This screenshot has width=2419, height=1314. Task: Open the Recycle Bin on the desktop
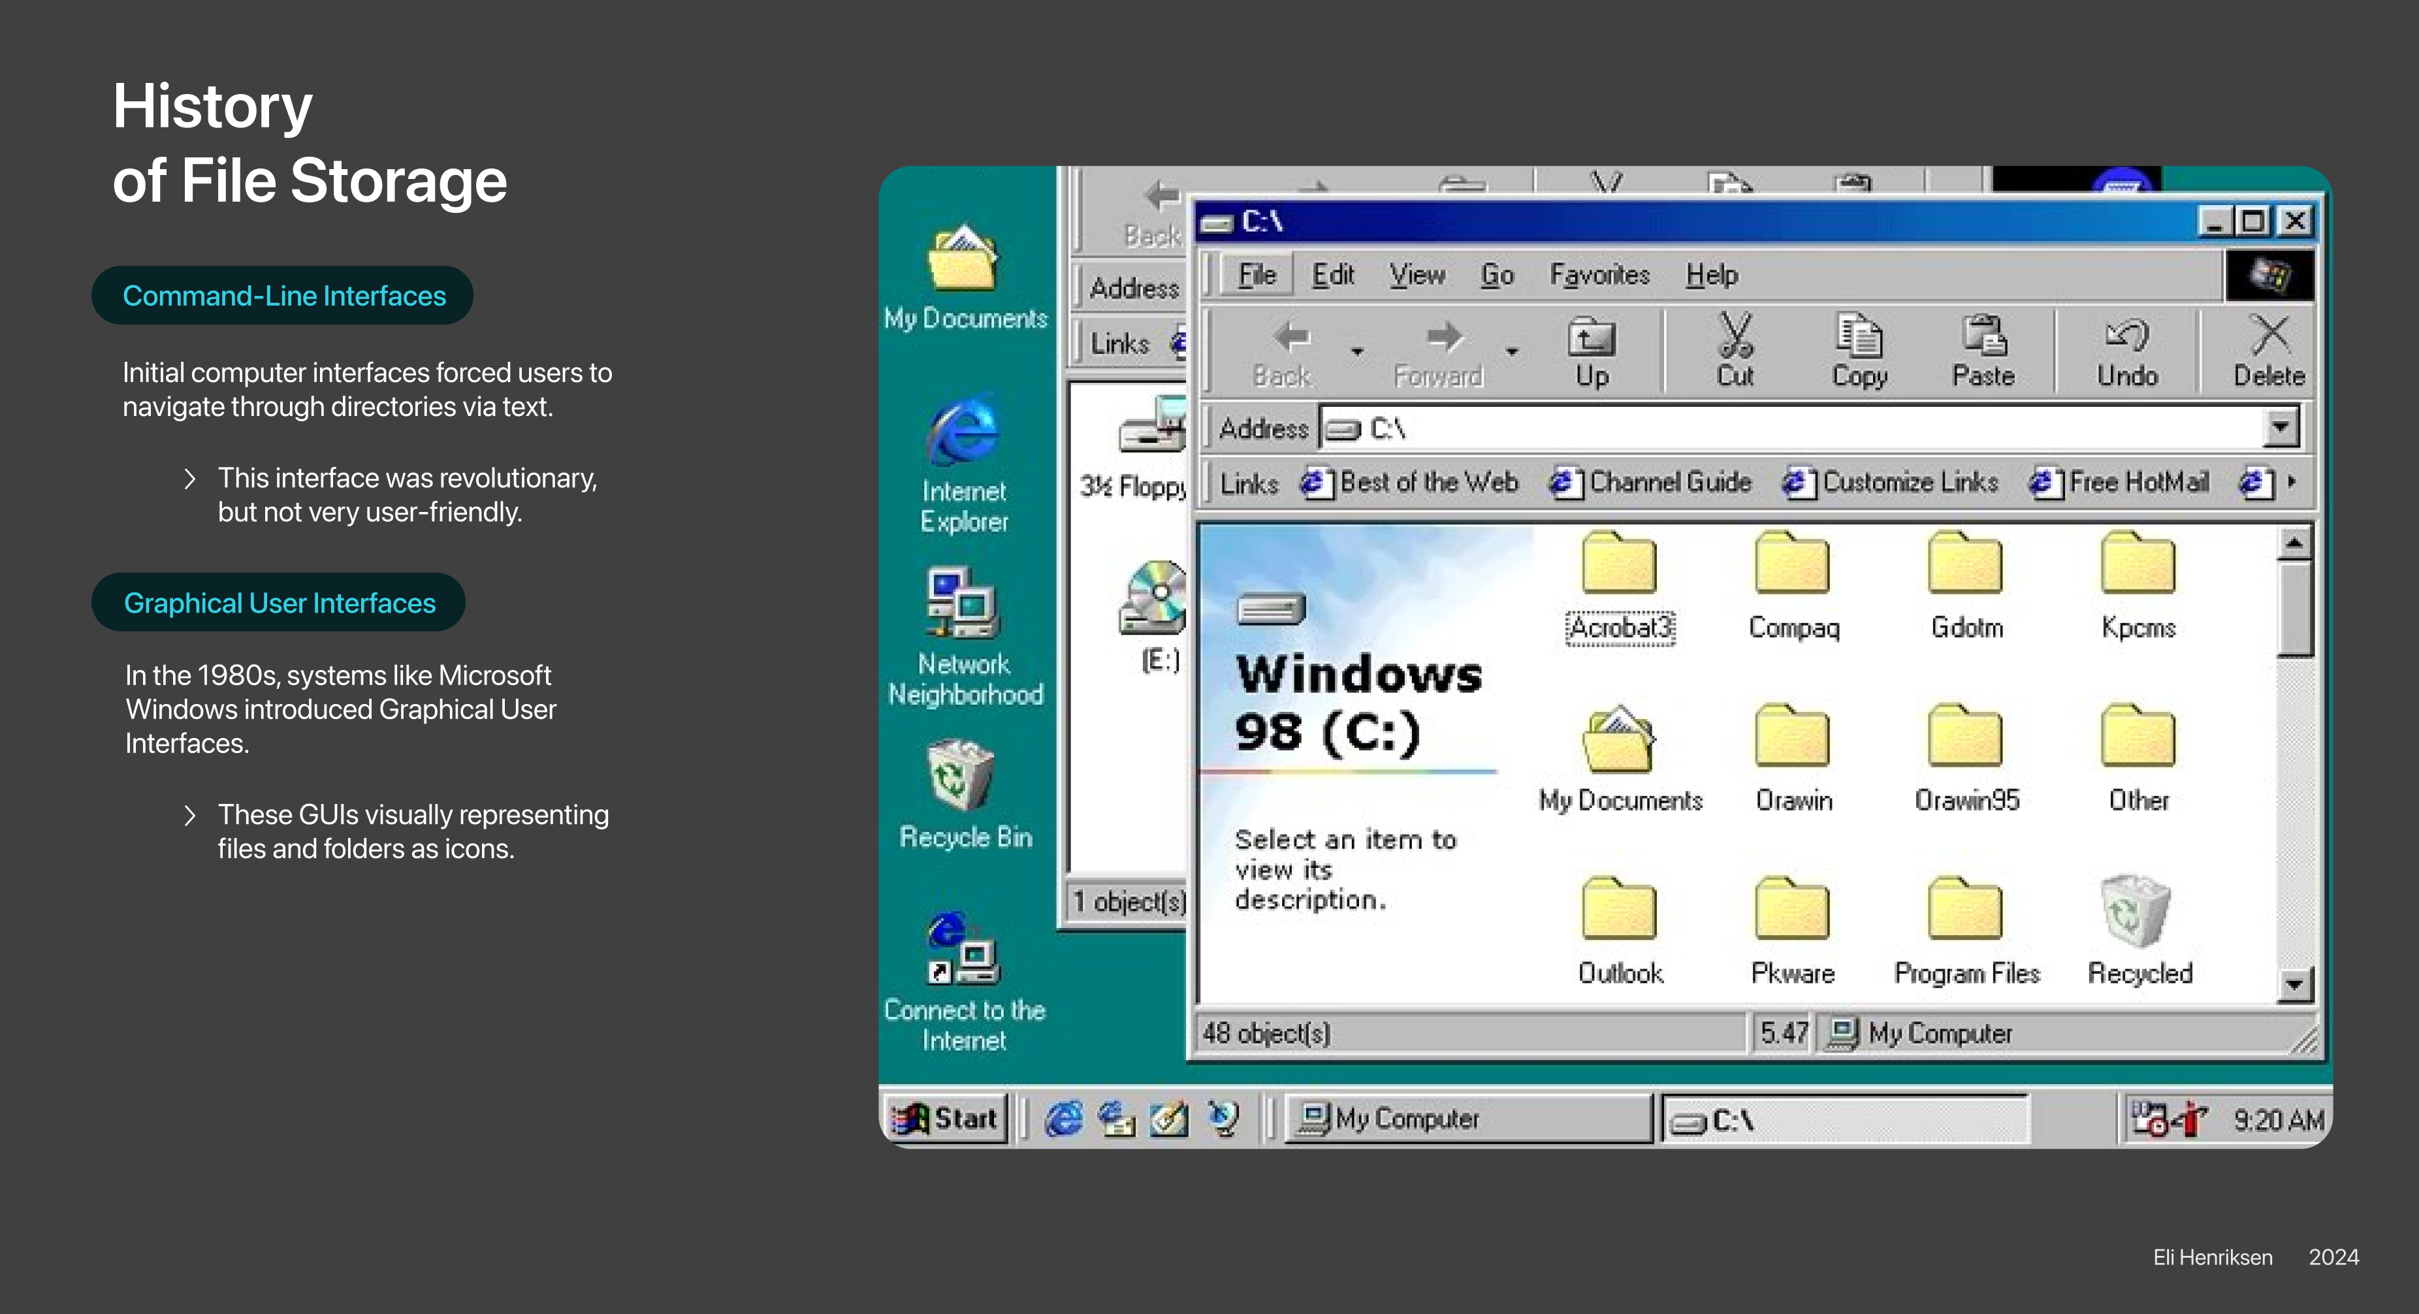(965, 795)
